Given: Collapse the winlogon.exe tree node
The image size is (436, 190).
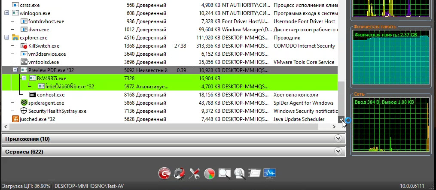Looking at the screenshot, I should [x=7, y=13].
